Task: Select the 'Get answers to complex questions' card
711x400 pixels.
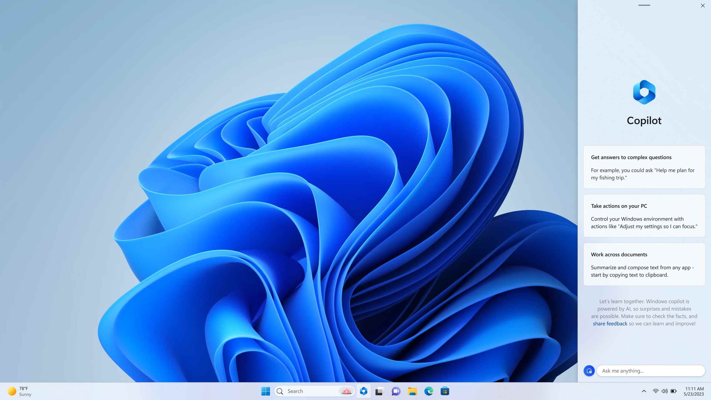Action: [644, 167]
